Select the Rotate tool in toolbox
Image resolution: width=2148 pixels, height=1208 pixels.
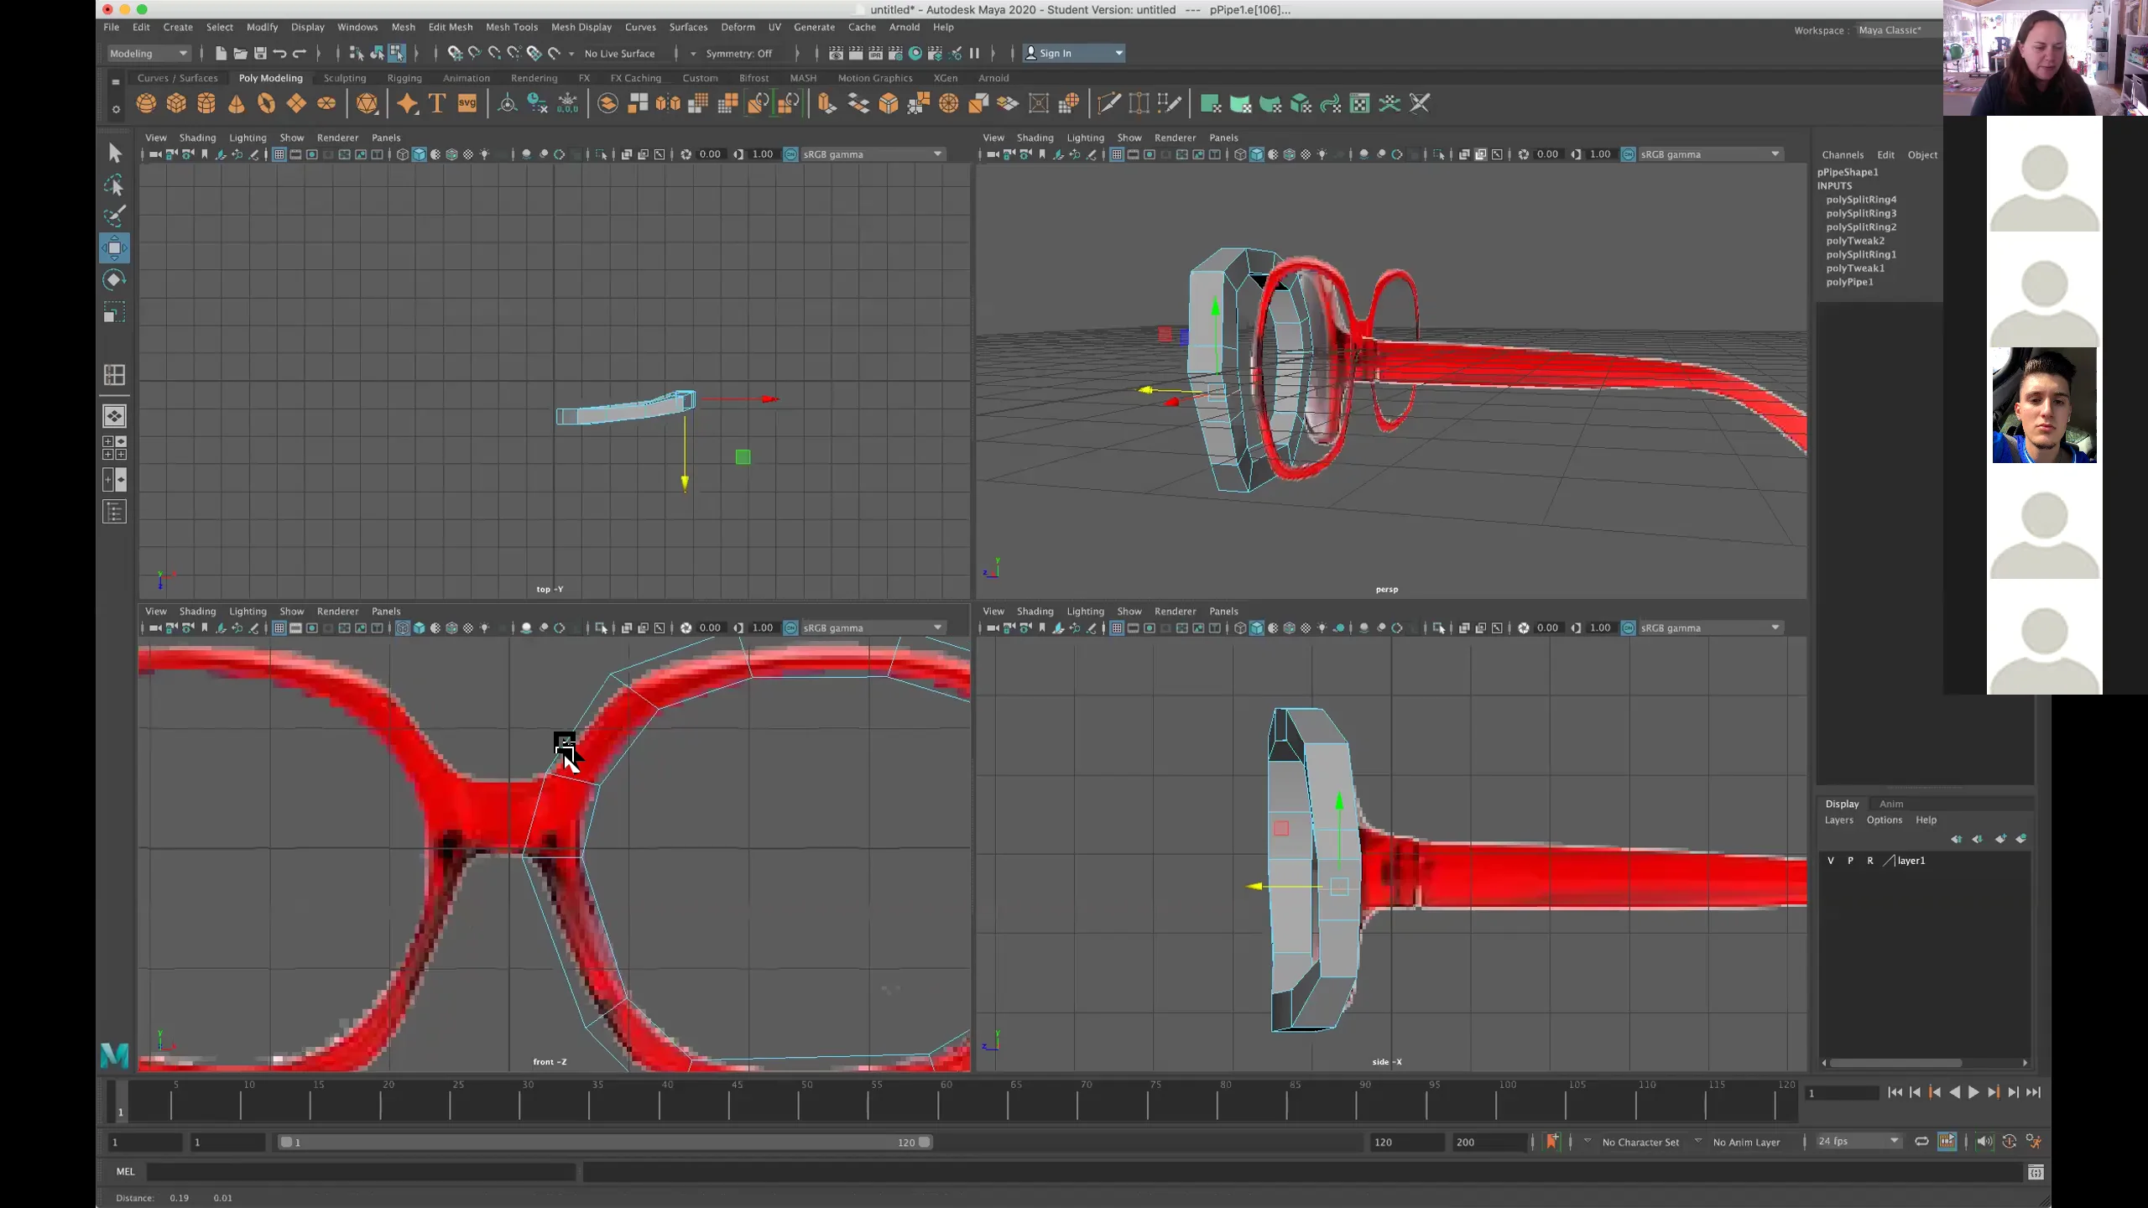115,279
